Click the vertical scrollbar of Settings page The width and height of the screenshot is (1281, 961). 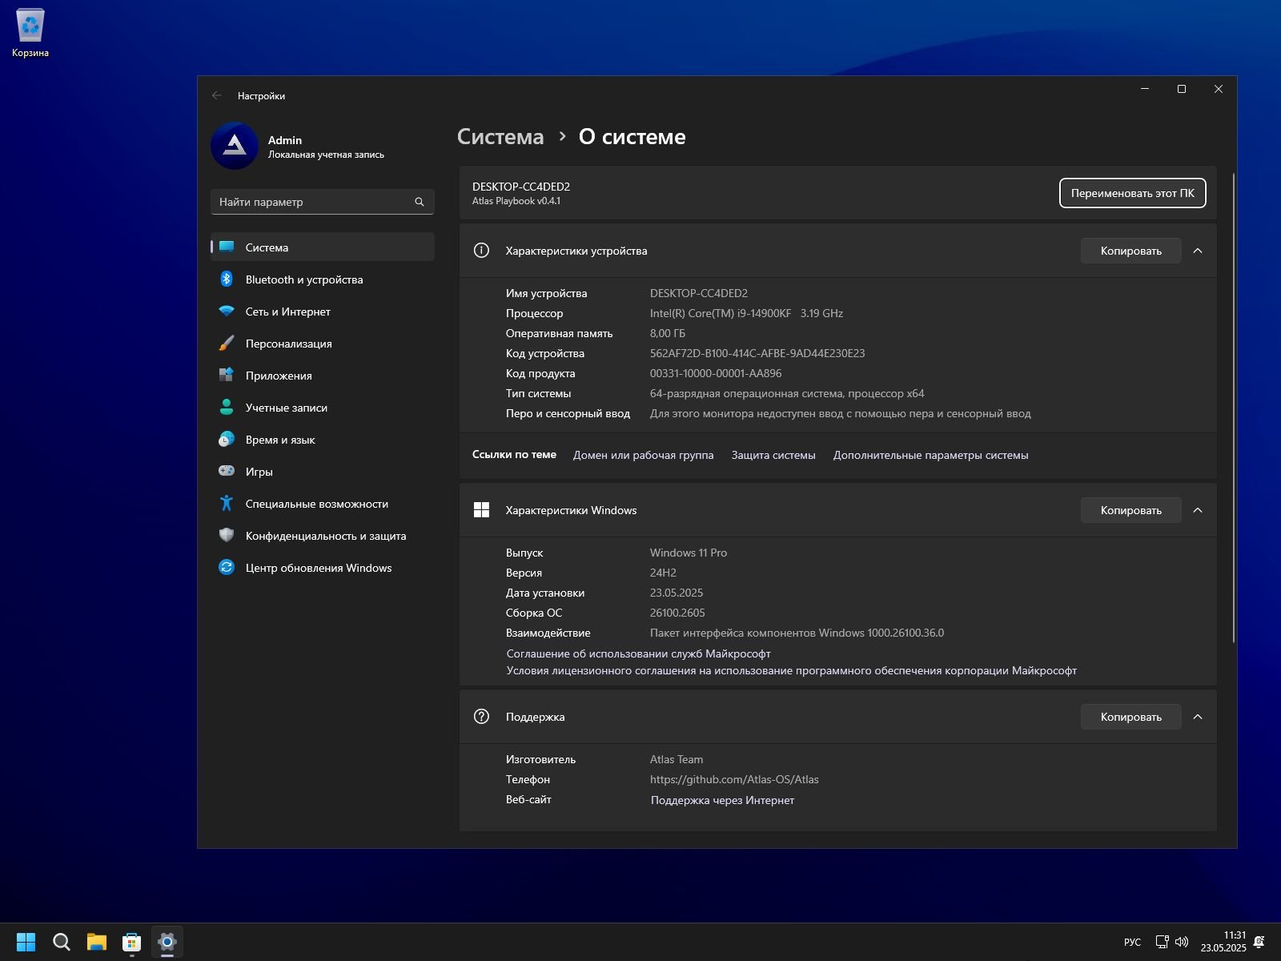(x=1234, y=408)
